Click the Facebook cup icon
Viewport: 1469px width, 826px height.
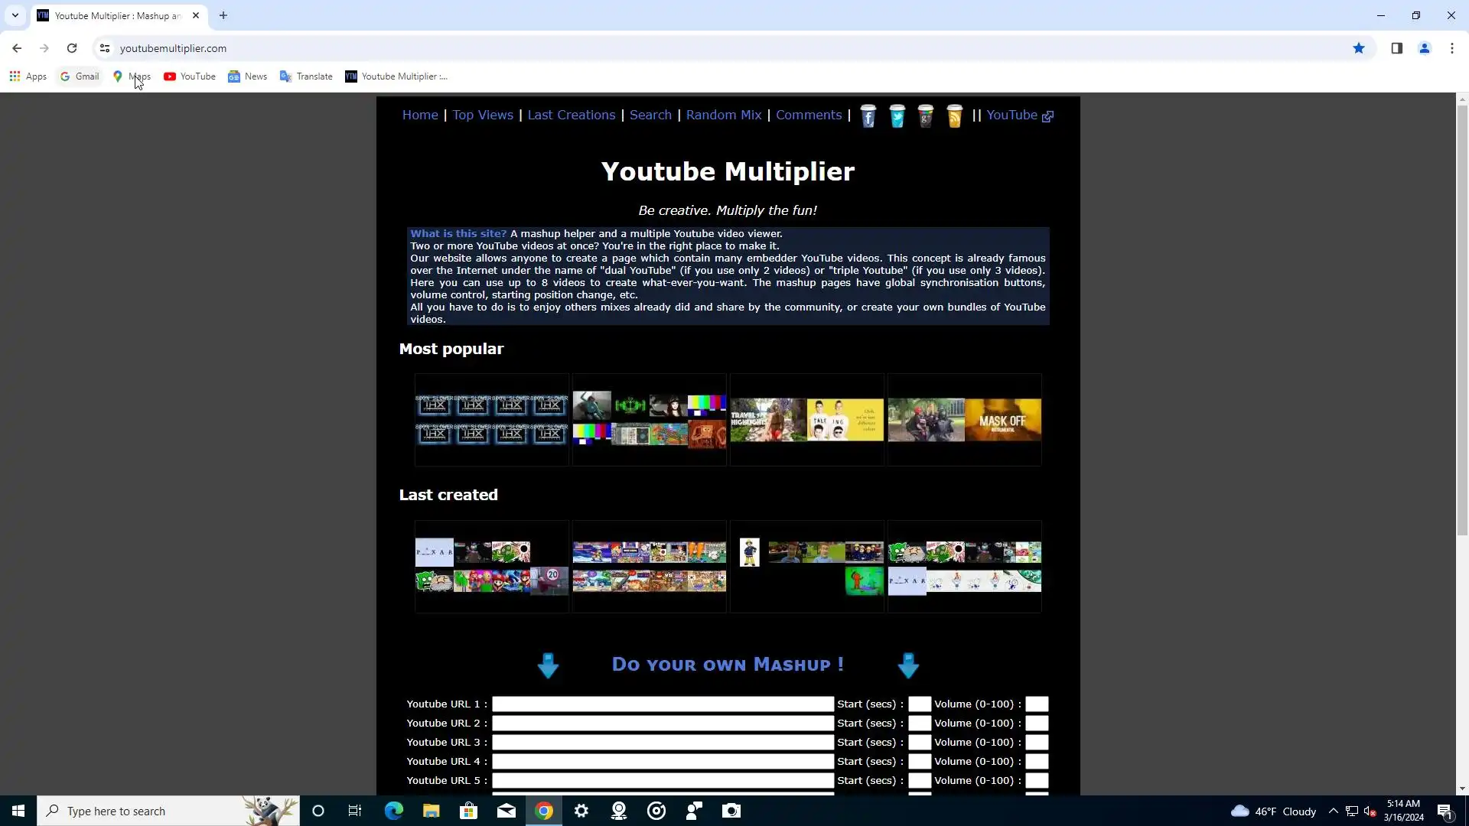868,116
